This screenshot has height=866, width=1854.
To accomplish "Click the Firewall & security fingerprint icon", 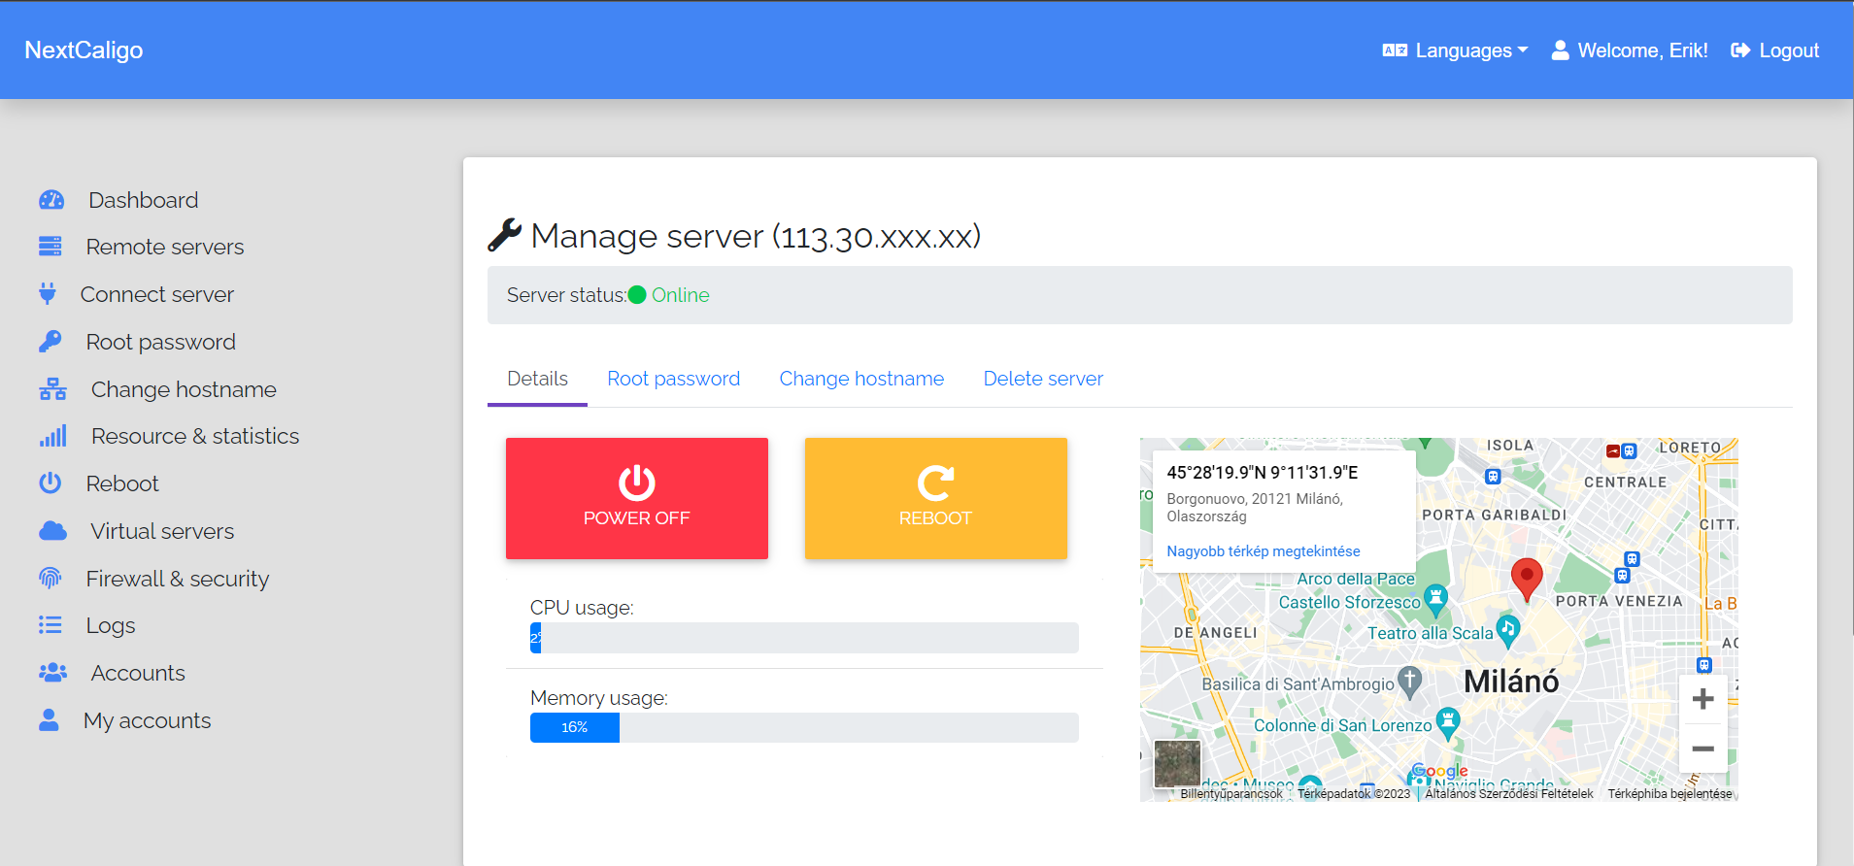I will [51, 579].
